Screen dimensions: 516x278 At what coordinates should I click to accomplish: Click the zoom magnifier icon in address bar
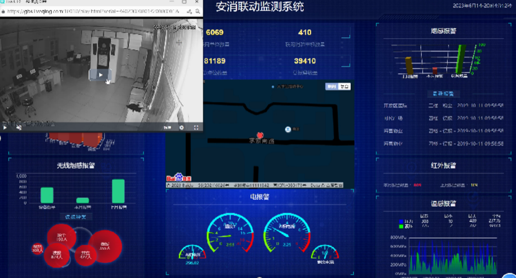pyautogui.click(x=197, y=11)
